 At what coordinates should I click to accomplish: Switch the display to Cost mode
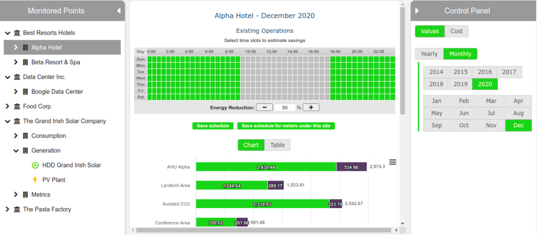456,31
